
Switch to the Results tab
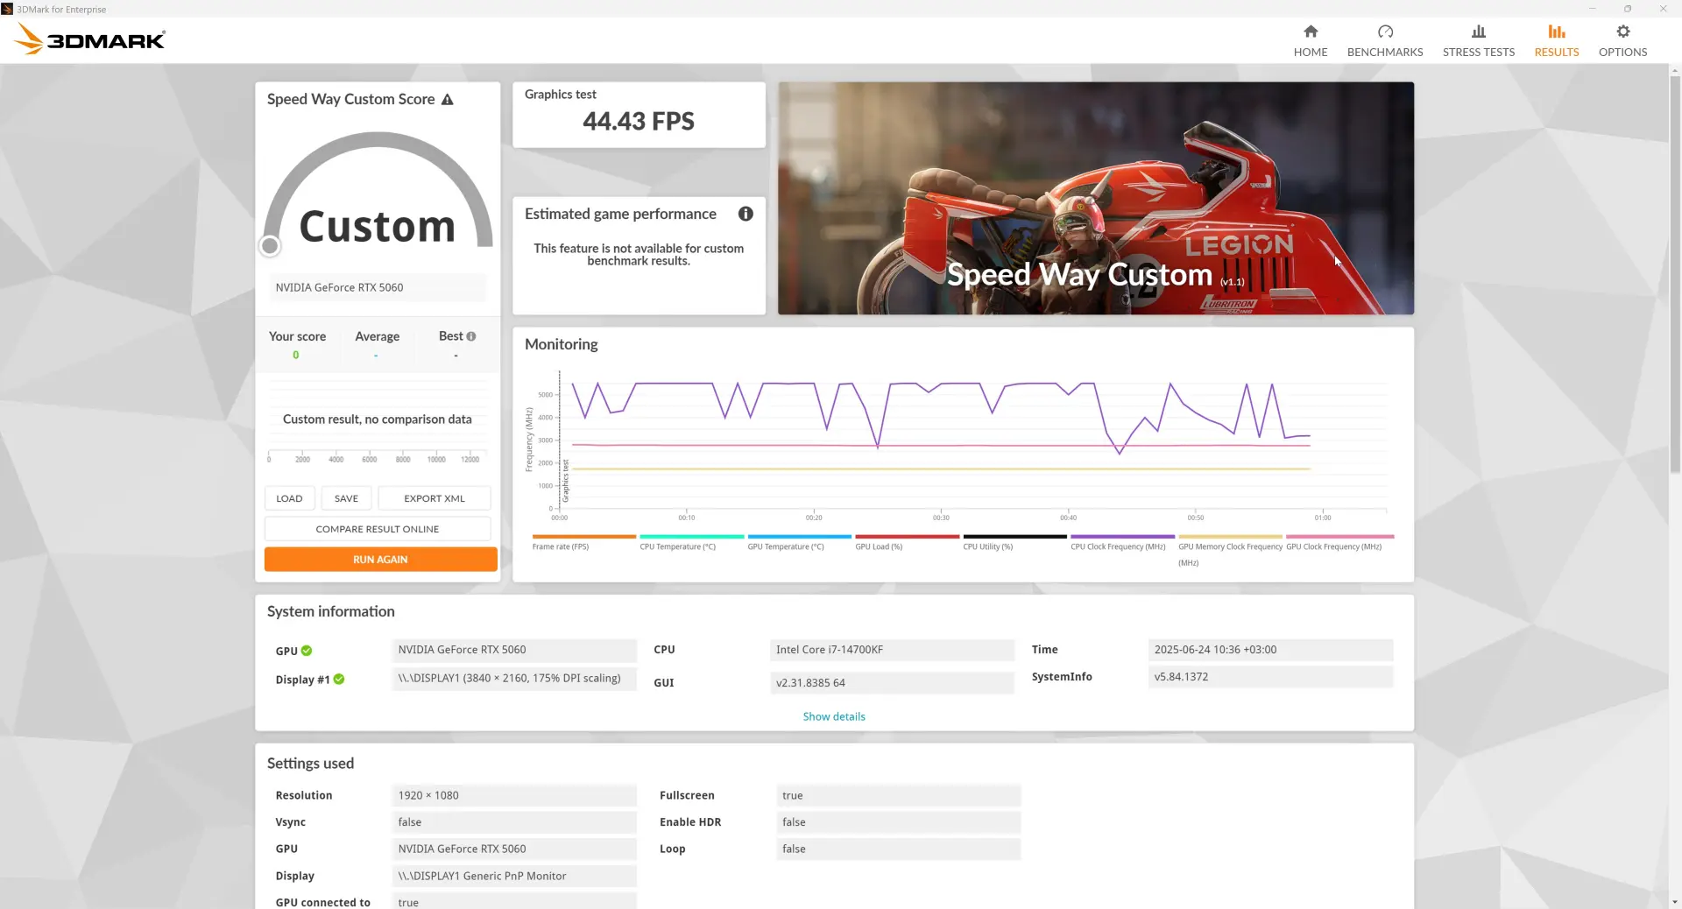point(1557,40)
